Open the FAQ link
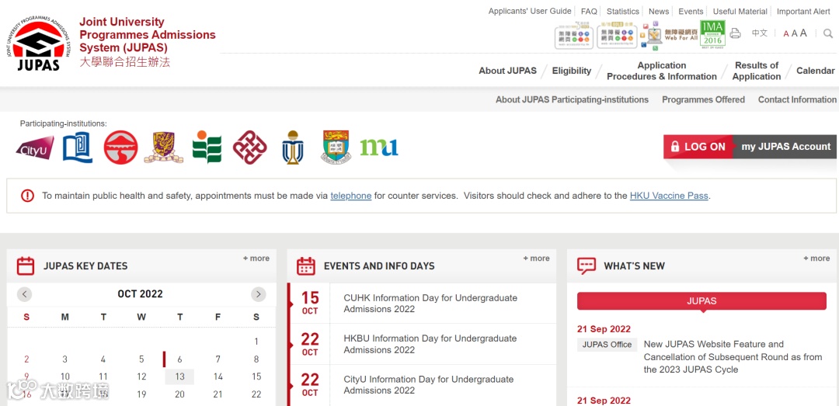The width and height of the screenshot is (839, 406). (x=589, y=11)
